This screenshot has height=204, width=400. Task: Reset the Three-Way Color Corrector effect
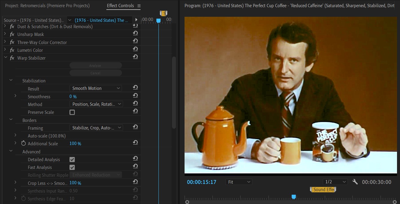tap(135, 41)
